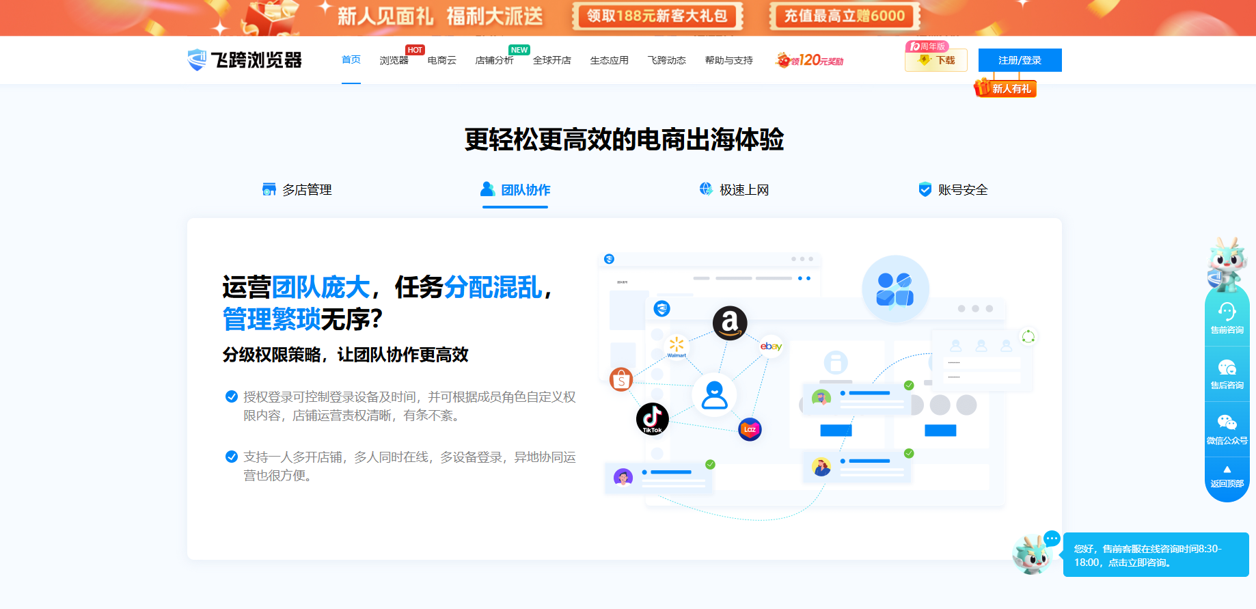Screen dimensions: 1256x609
Task: Click 领取188元新客大礼包 banner button
Action: pyautogui.click(x=657, y=16)
